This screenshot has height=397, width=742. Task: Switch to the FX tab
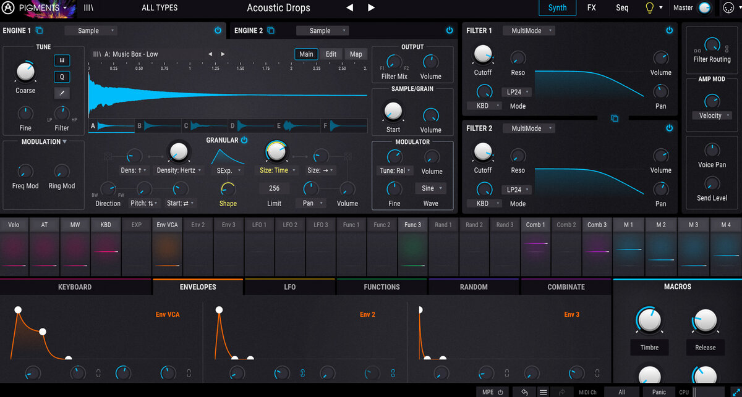coord(592,8)
